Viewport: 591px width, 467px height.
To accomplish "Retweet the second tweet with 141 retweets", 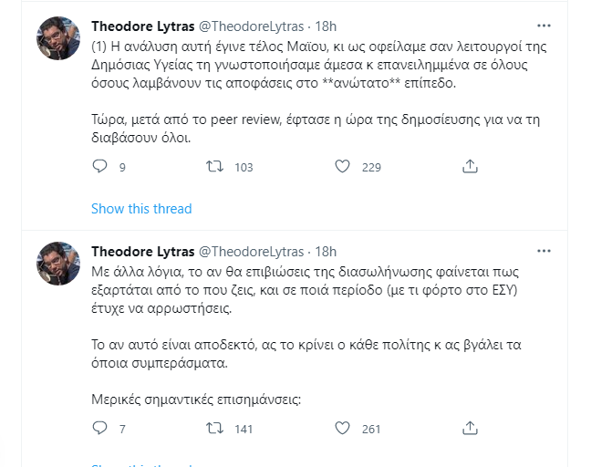I will point(216,428).
